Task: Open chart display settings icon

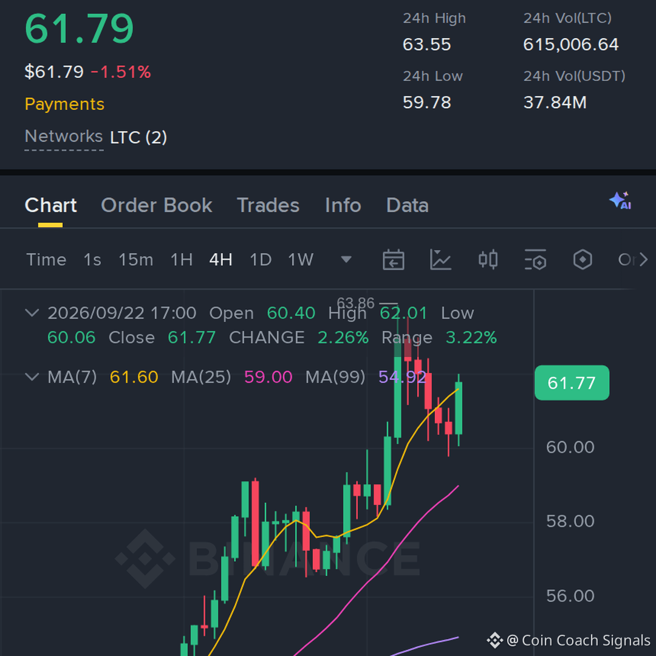Action: click(x=535, y=259)
